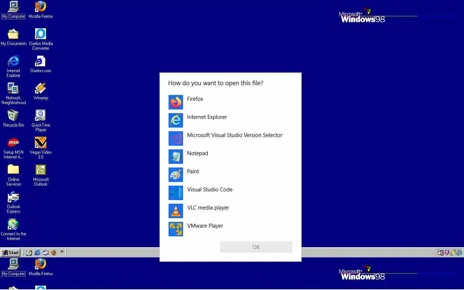Click the red shield antivirus tray icon
This screenshot has height=290, width=464.
click(447, 253)
